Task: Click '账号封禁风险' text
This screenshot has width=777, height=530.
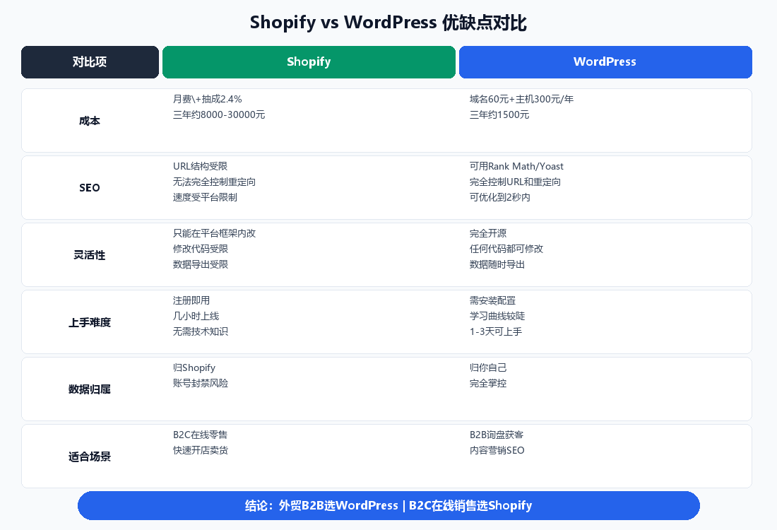Action: click(200, 383)
